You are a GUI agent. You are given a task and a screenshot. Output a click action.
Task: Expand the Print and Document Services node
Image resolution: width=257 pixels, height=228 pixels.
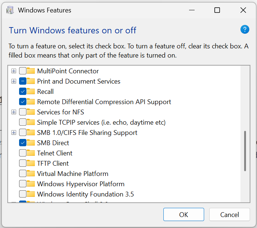pos(14,81)
